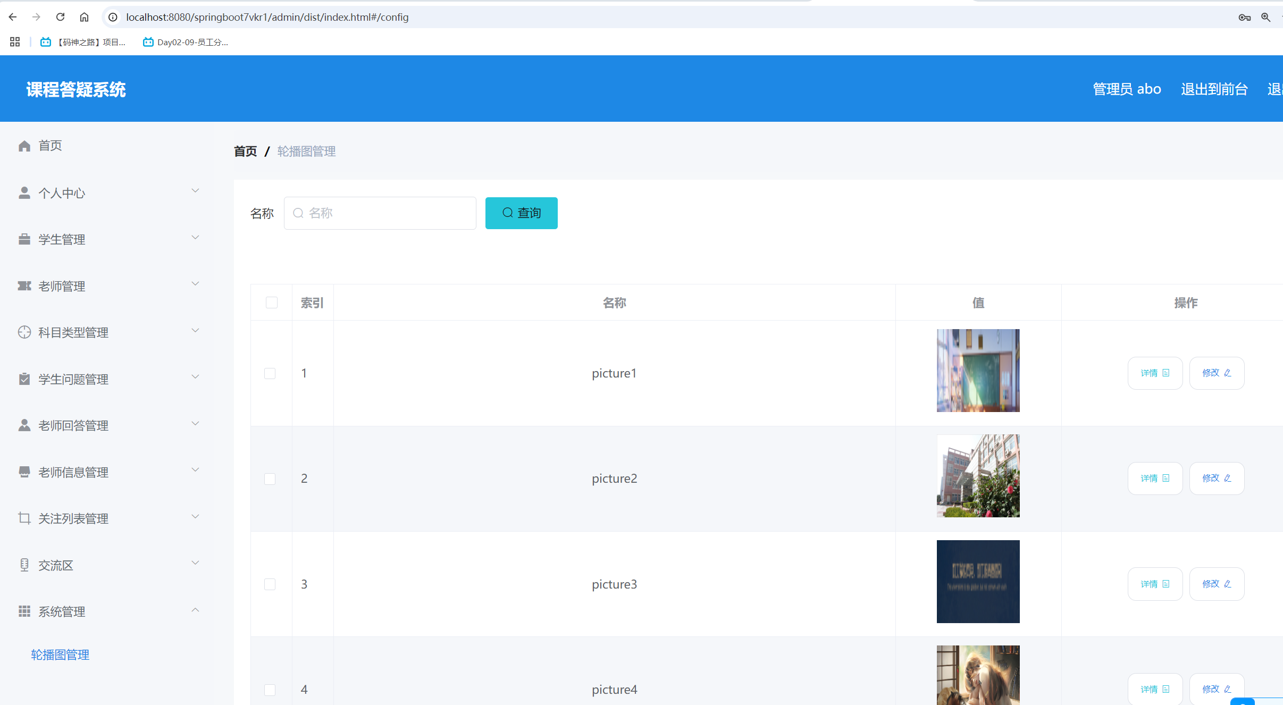Click the monitor icon beside 老师信息管理

24,472
